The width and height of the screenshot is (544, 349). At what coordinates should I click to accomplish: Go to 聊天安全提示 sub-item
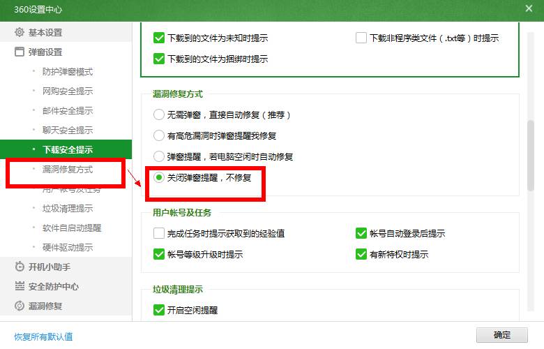68,130
